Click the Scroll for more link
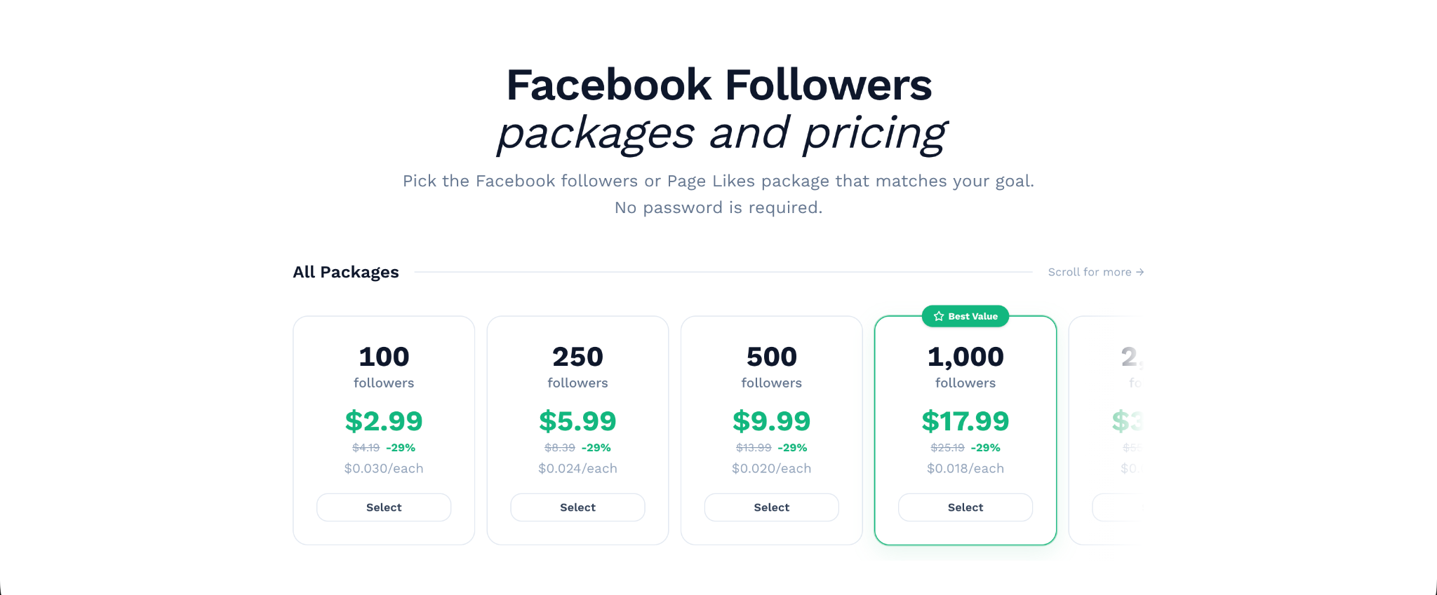The image size is (1437, 595). point(1096,272)
